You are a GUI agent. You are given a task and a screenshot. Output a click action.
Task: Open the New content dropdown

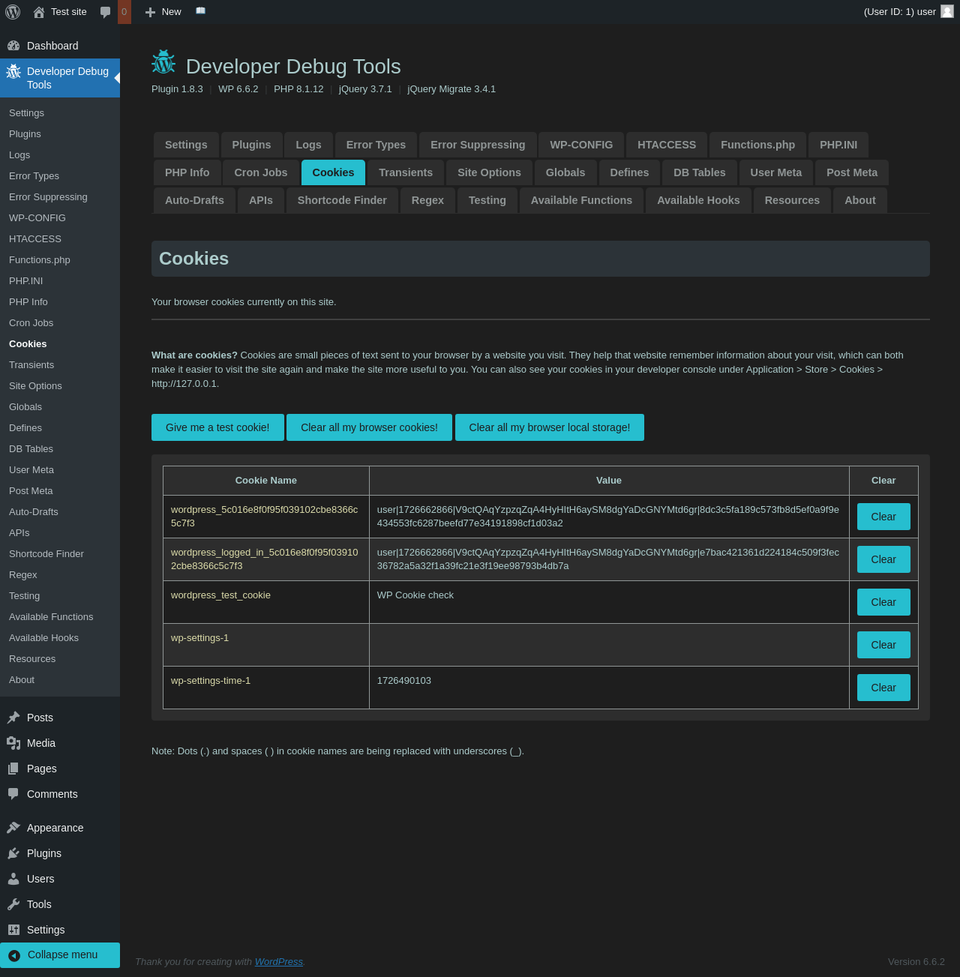[163, 12]
